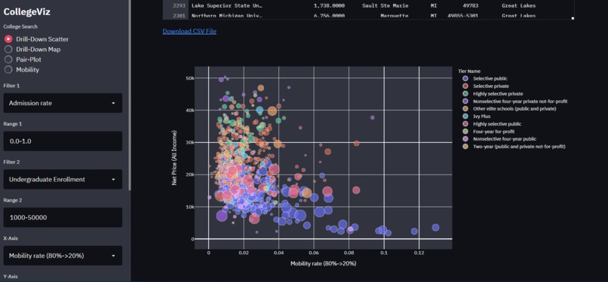Viewport: 608px width, 282px height.
Task: Select the Drill-Down Scatter radio option
Action: coord(36,39)
